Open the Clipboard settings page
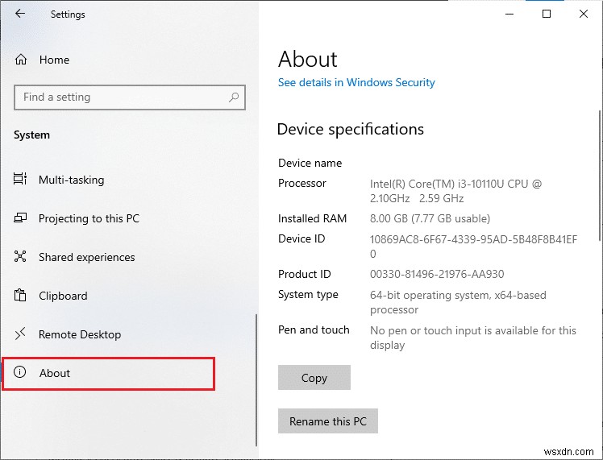Image resolution: width=603 pixels, height=460 pixels. click(x=63, y=296)
